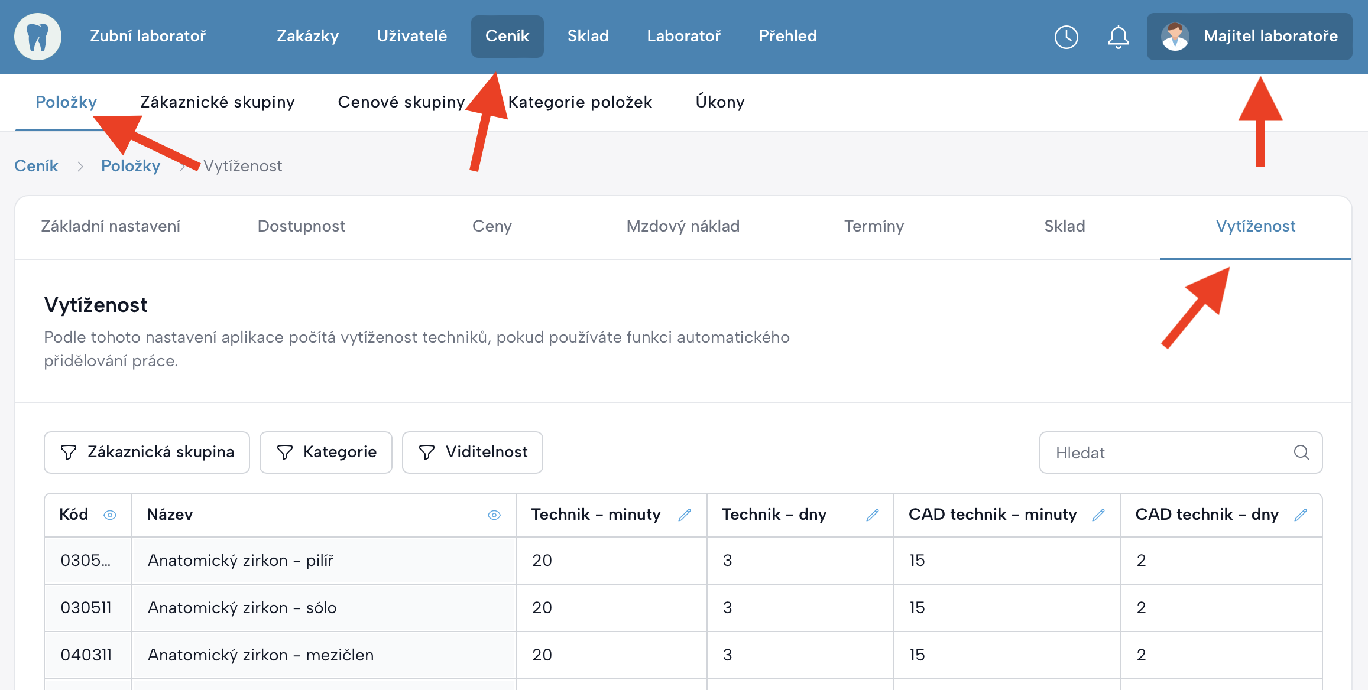Toggle Název column visibility eye

click(x=494, y=515)
